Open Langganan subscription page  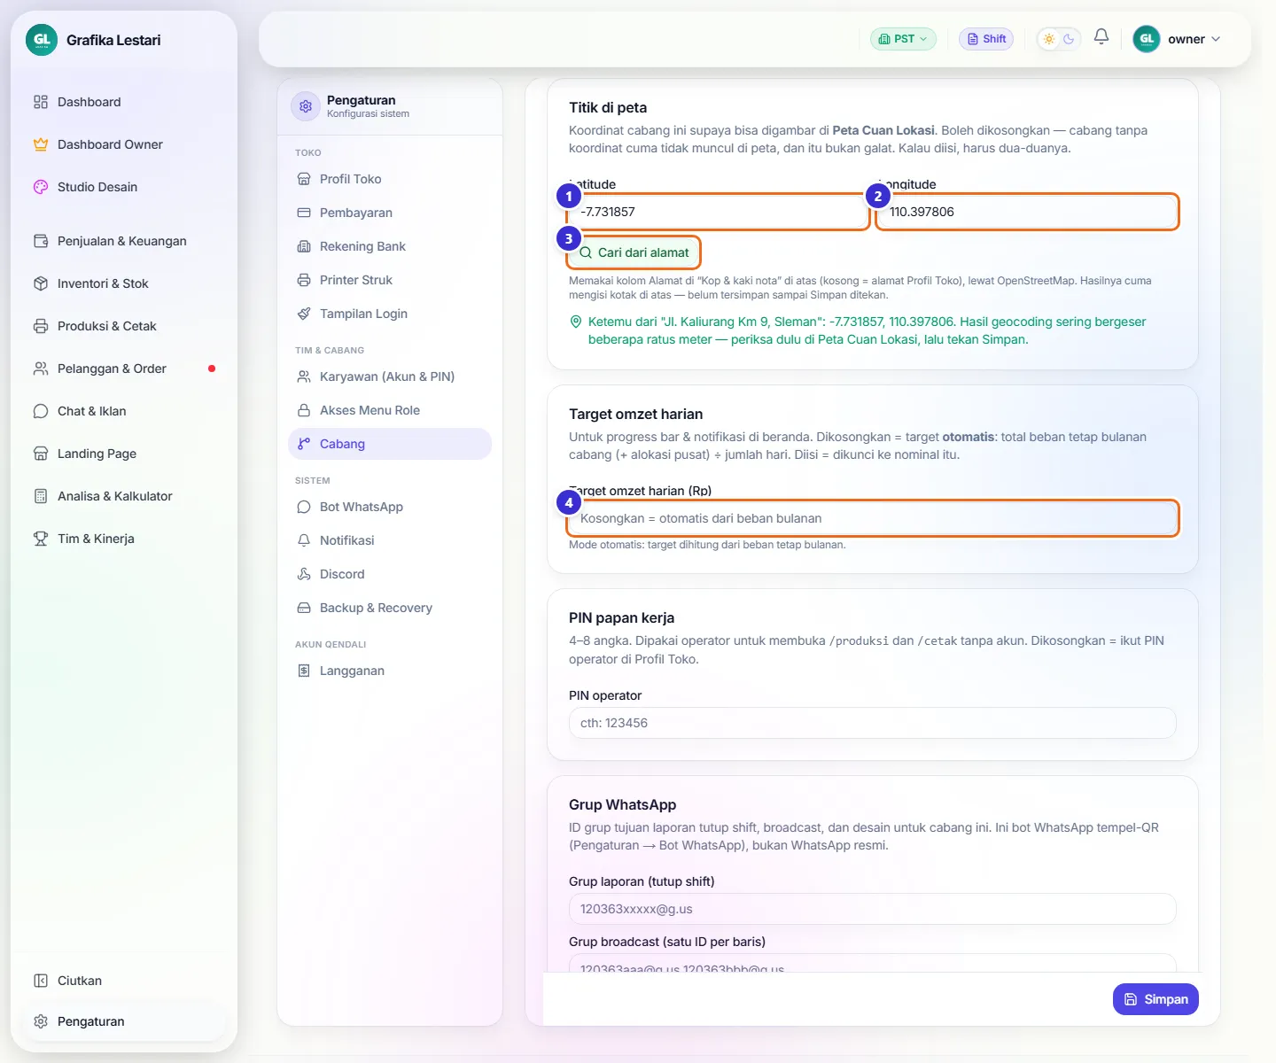coord(390,671)
